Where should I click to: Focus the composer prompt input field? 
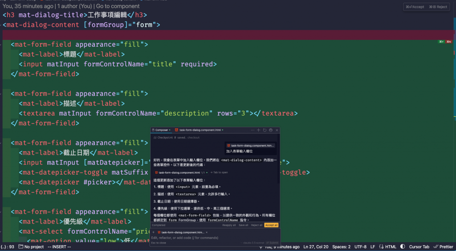(215, 238)
